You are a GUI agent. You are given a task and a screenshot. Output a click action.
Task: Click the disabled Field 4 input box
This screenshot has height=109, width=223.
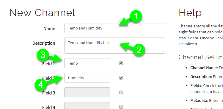[x=87, y=106]
